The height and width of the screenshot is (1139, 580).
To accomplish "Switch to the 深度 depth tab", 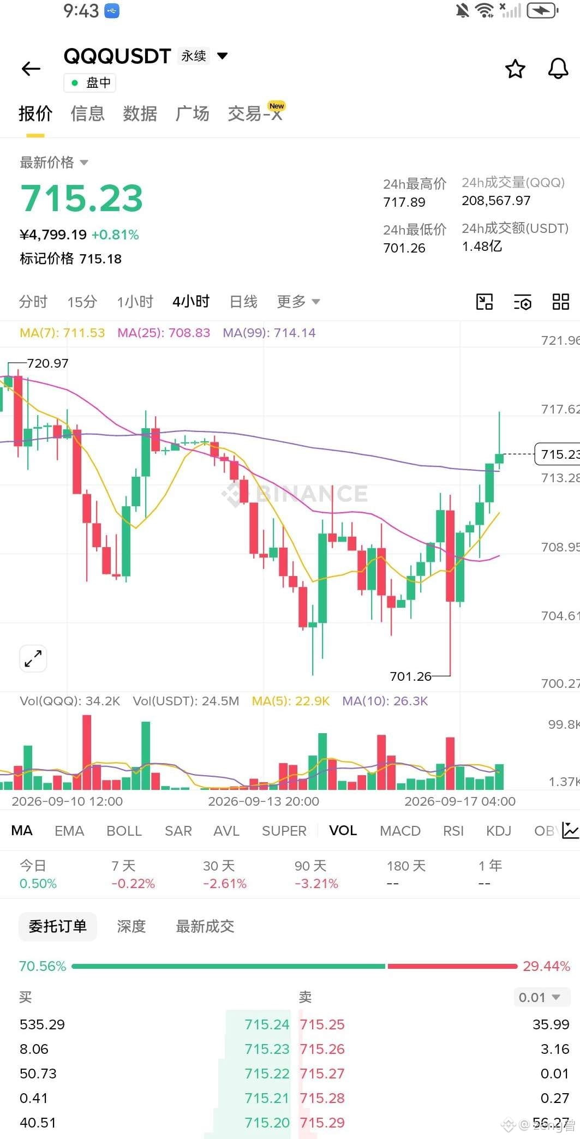I will 131,926.
